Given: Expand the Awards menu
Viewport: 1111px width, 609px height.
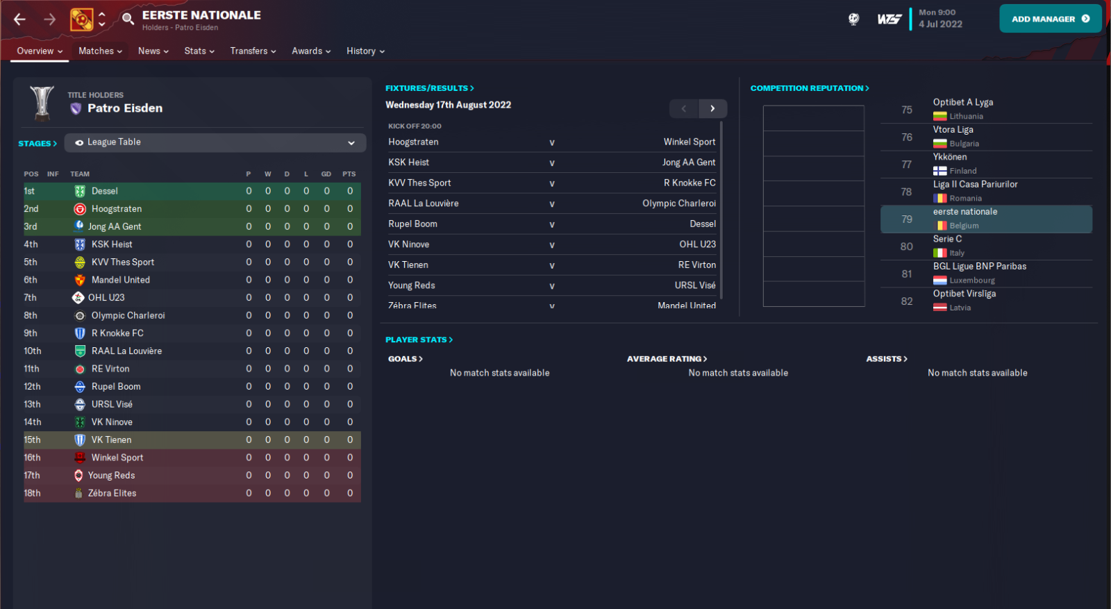Looking at the screenshot, I should tap(311, 51).
